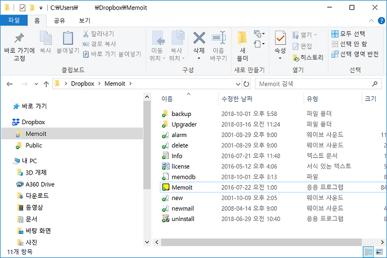Click Select all (모두 선택)

tap(348, 33)
